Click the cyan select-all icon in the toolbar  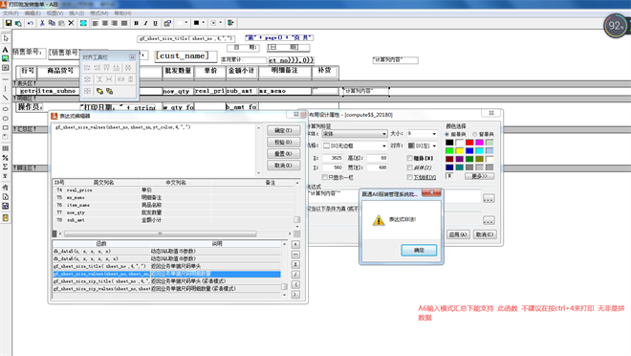click(x=83, y=23)
